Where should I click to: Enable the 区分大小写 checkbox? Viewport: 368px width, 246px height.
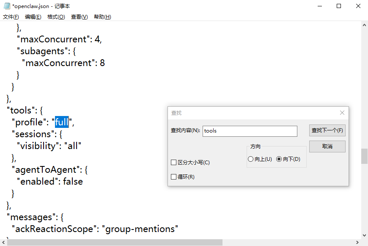pyautogui.click(x=173, y=162)
